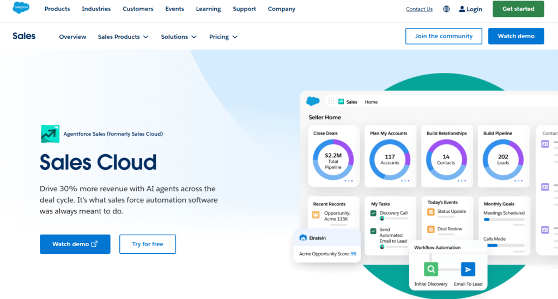This screenshot has height=299, width=558.
Task: Click the Meetings Scheduled progress bar
Action: click(504, 219)
